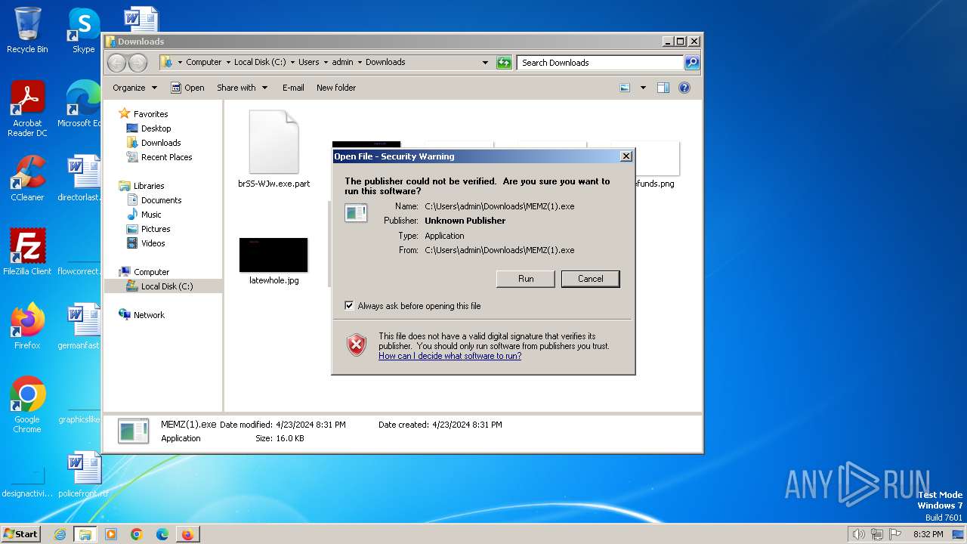Open the Firefox desktop shortcut
Image resolution: width=967 pixels, height=544 pixels.
(x=27, y=326)
